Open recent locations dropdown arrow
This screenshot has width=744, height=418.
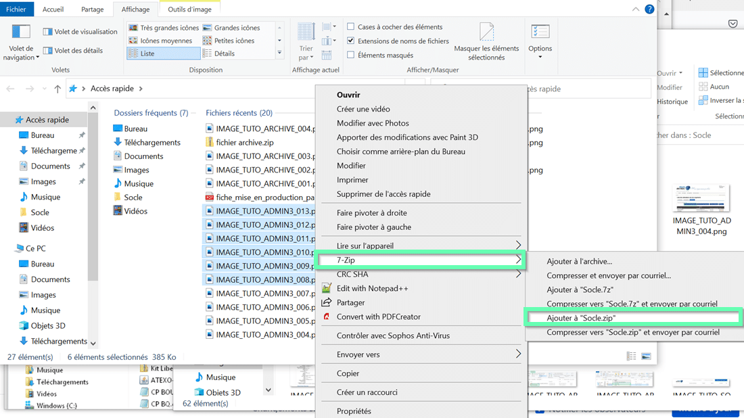tap(45, 89)
